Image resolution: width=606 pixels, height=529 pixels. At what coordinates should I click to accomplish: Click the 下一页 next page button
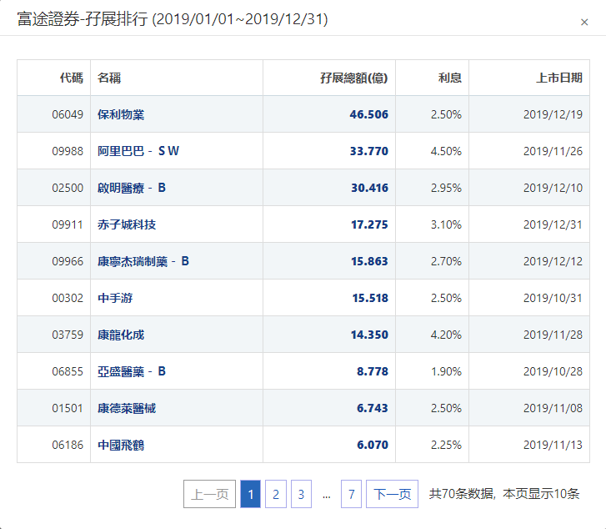[392, 494]
